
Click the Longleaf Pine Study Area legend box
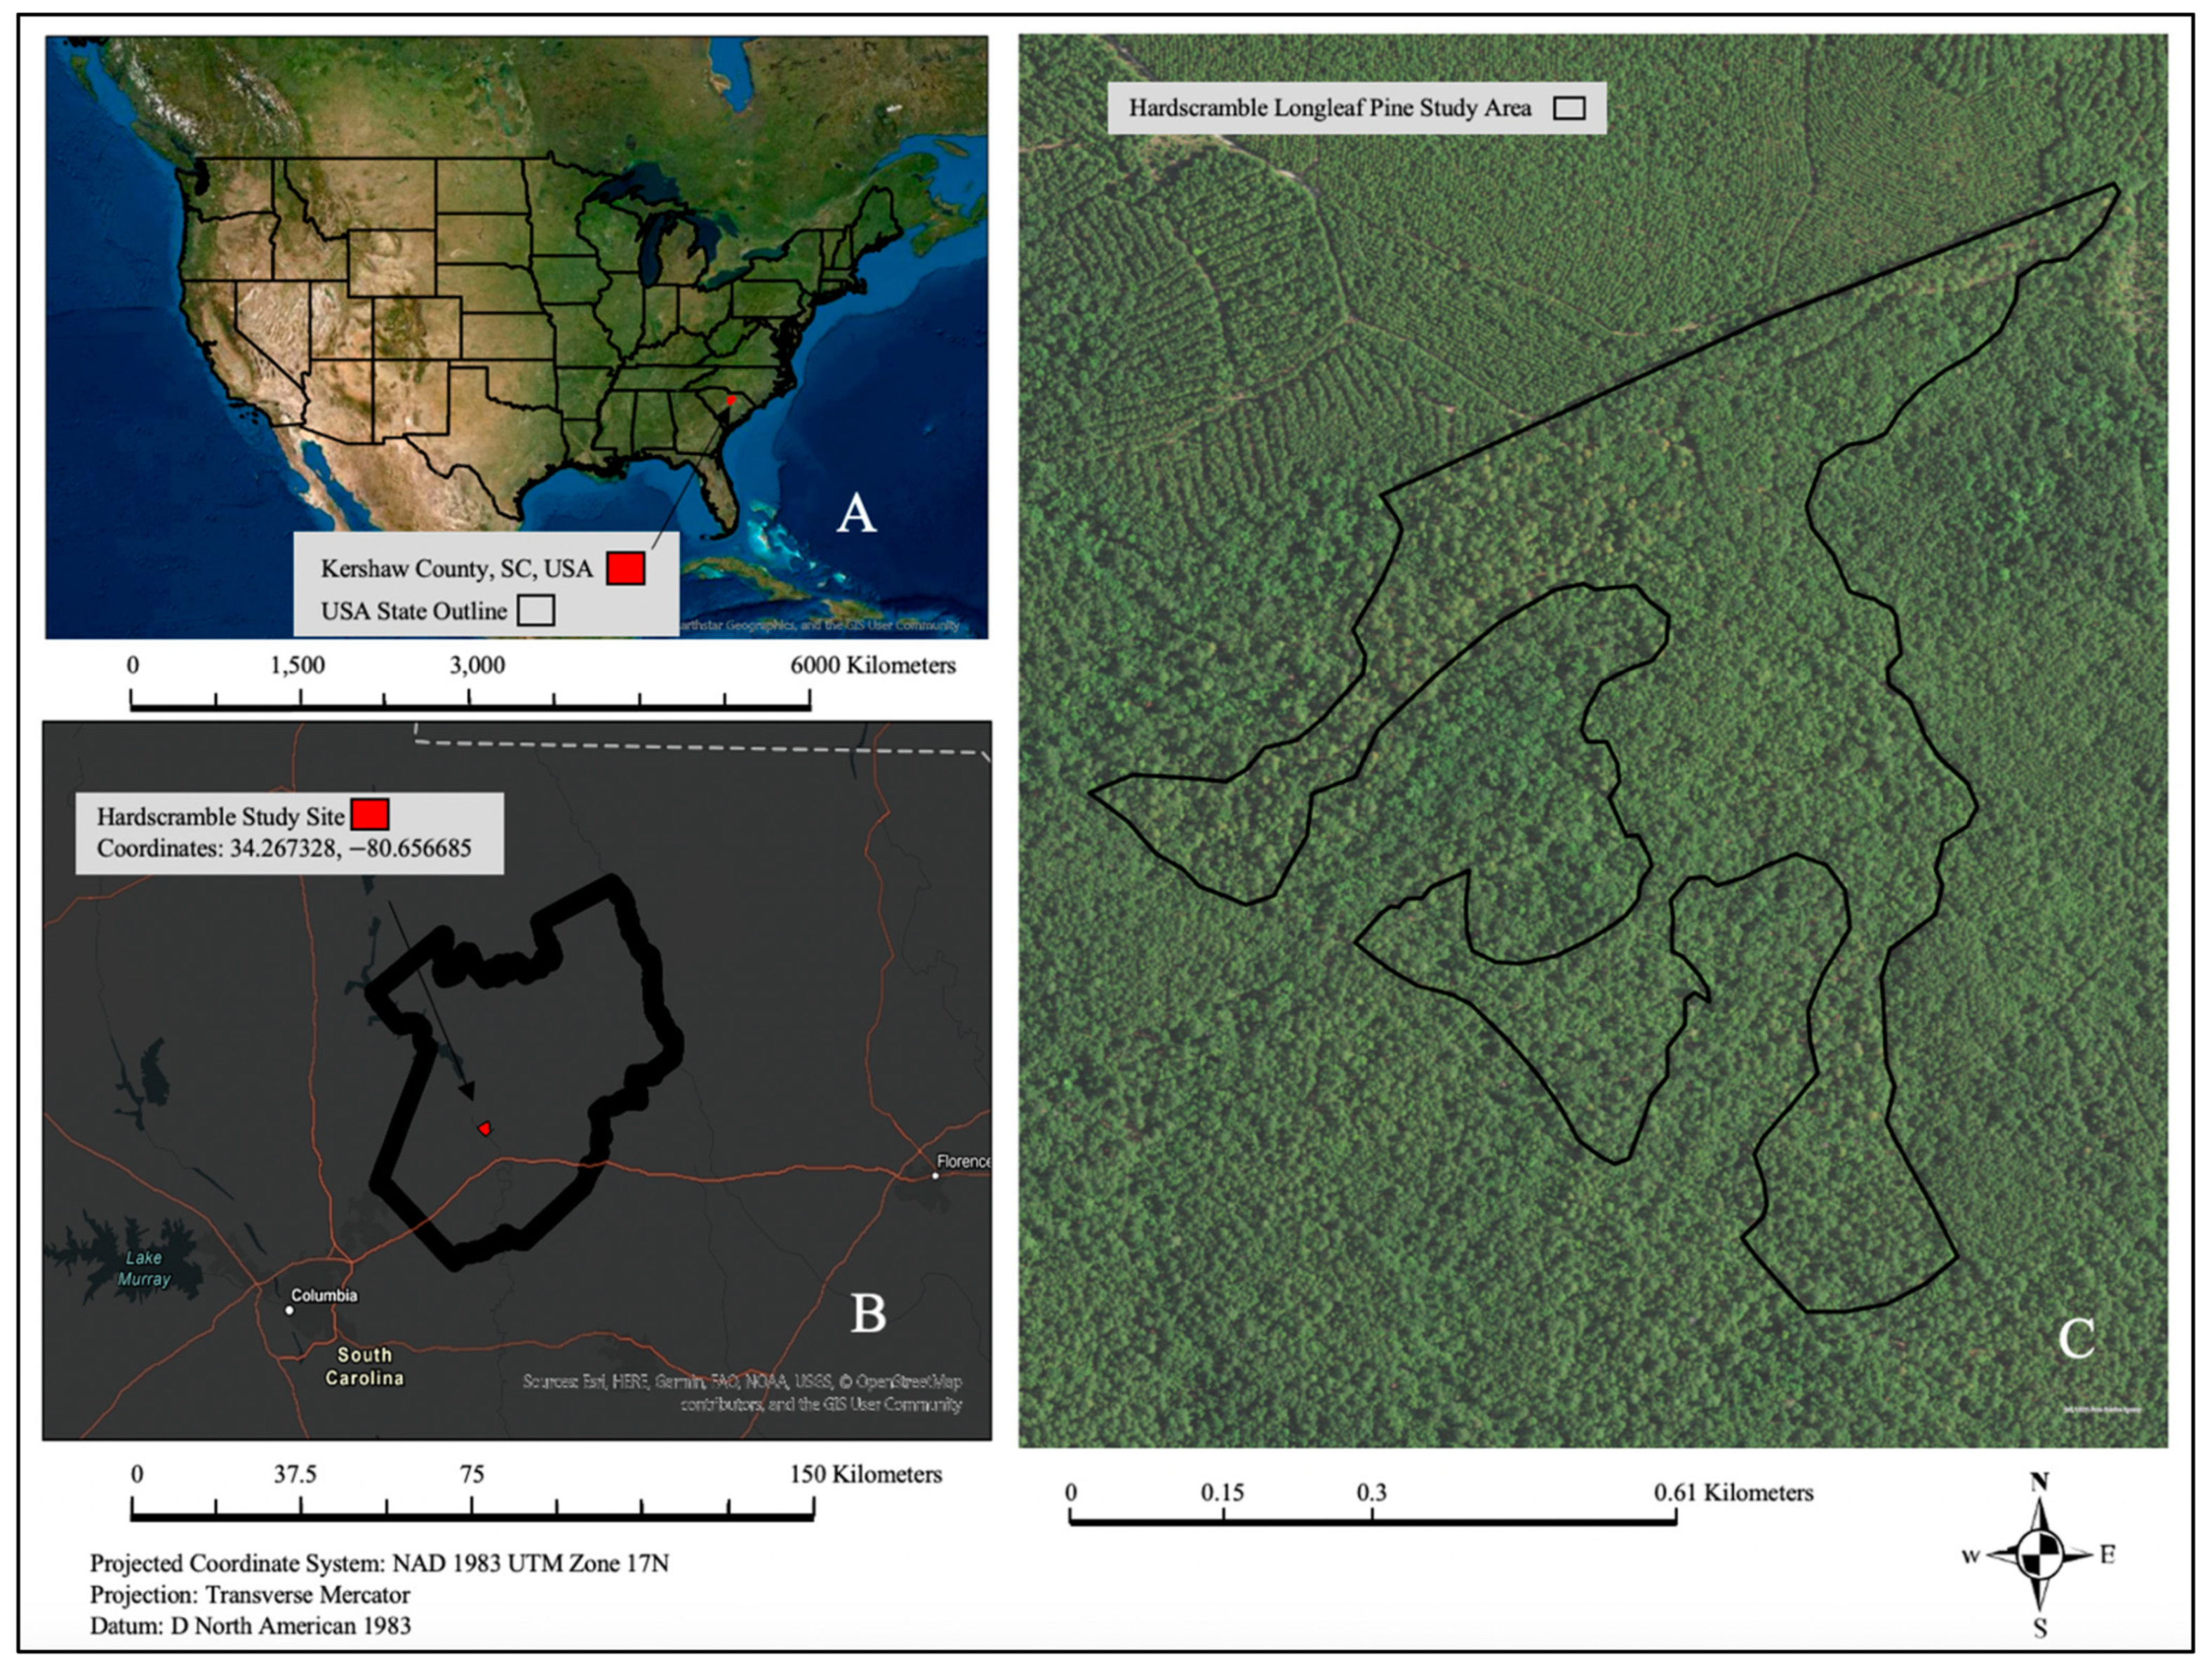[1569, 108]
